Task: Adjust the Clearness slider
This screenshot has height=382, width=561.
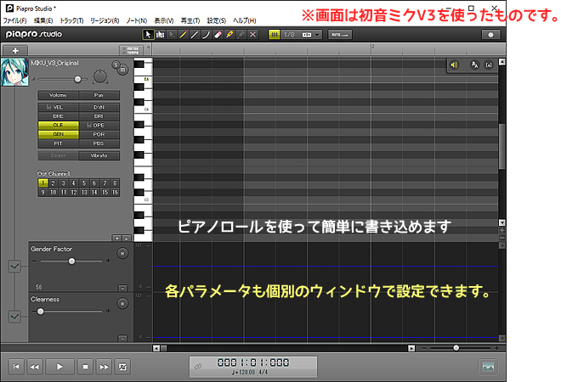Action: 41,312
